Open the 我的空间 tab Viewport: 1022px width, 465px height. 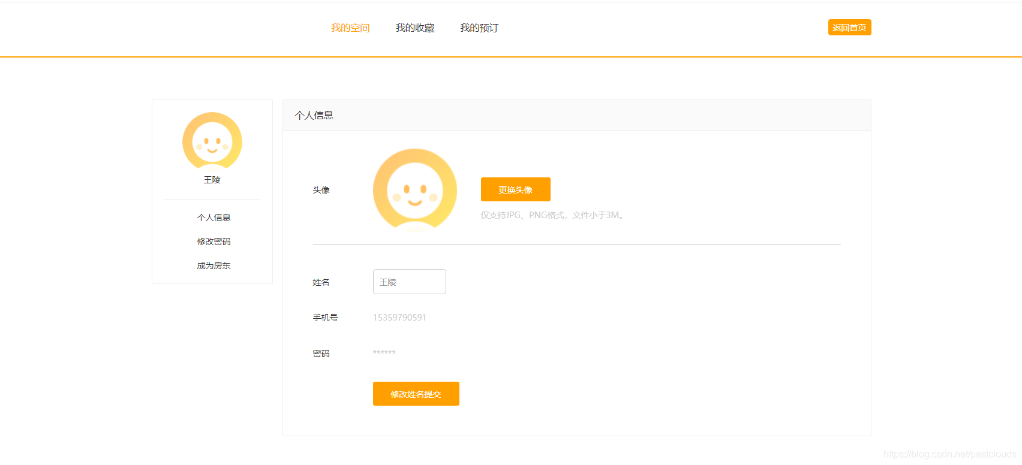click(x=350, y=28)
